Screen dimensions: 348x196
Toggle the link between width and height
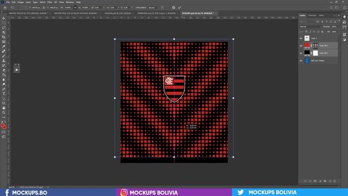pyautogui.click(x=75, y=8)
